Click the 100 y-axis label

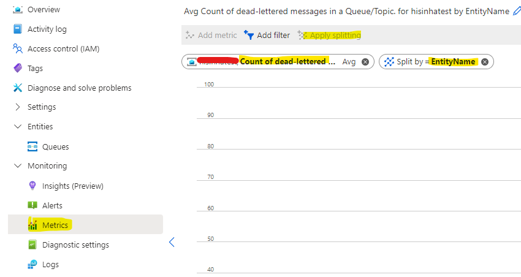click(209, 84)
